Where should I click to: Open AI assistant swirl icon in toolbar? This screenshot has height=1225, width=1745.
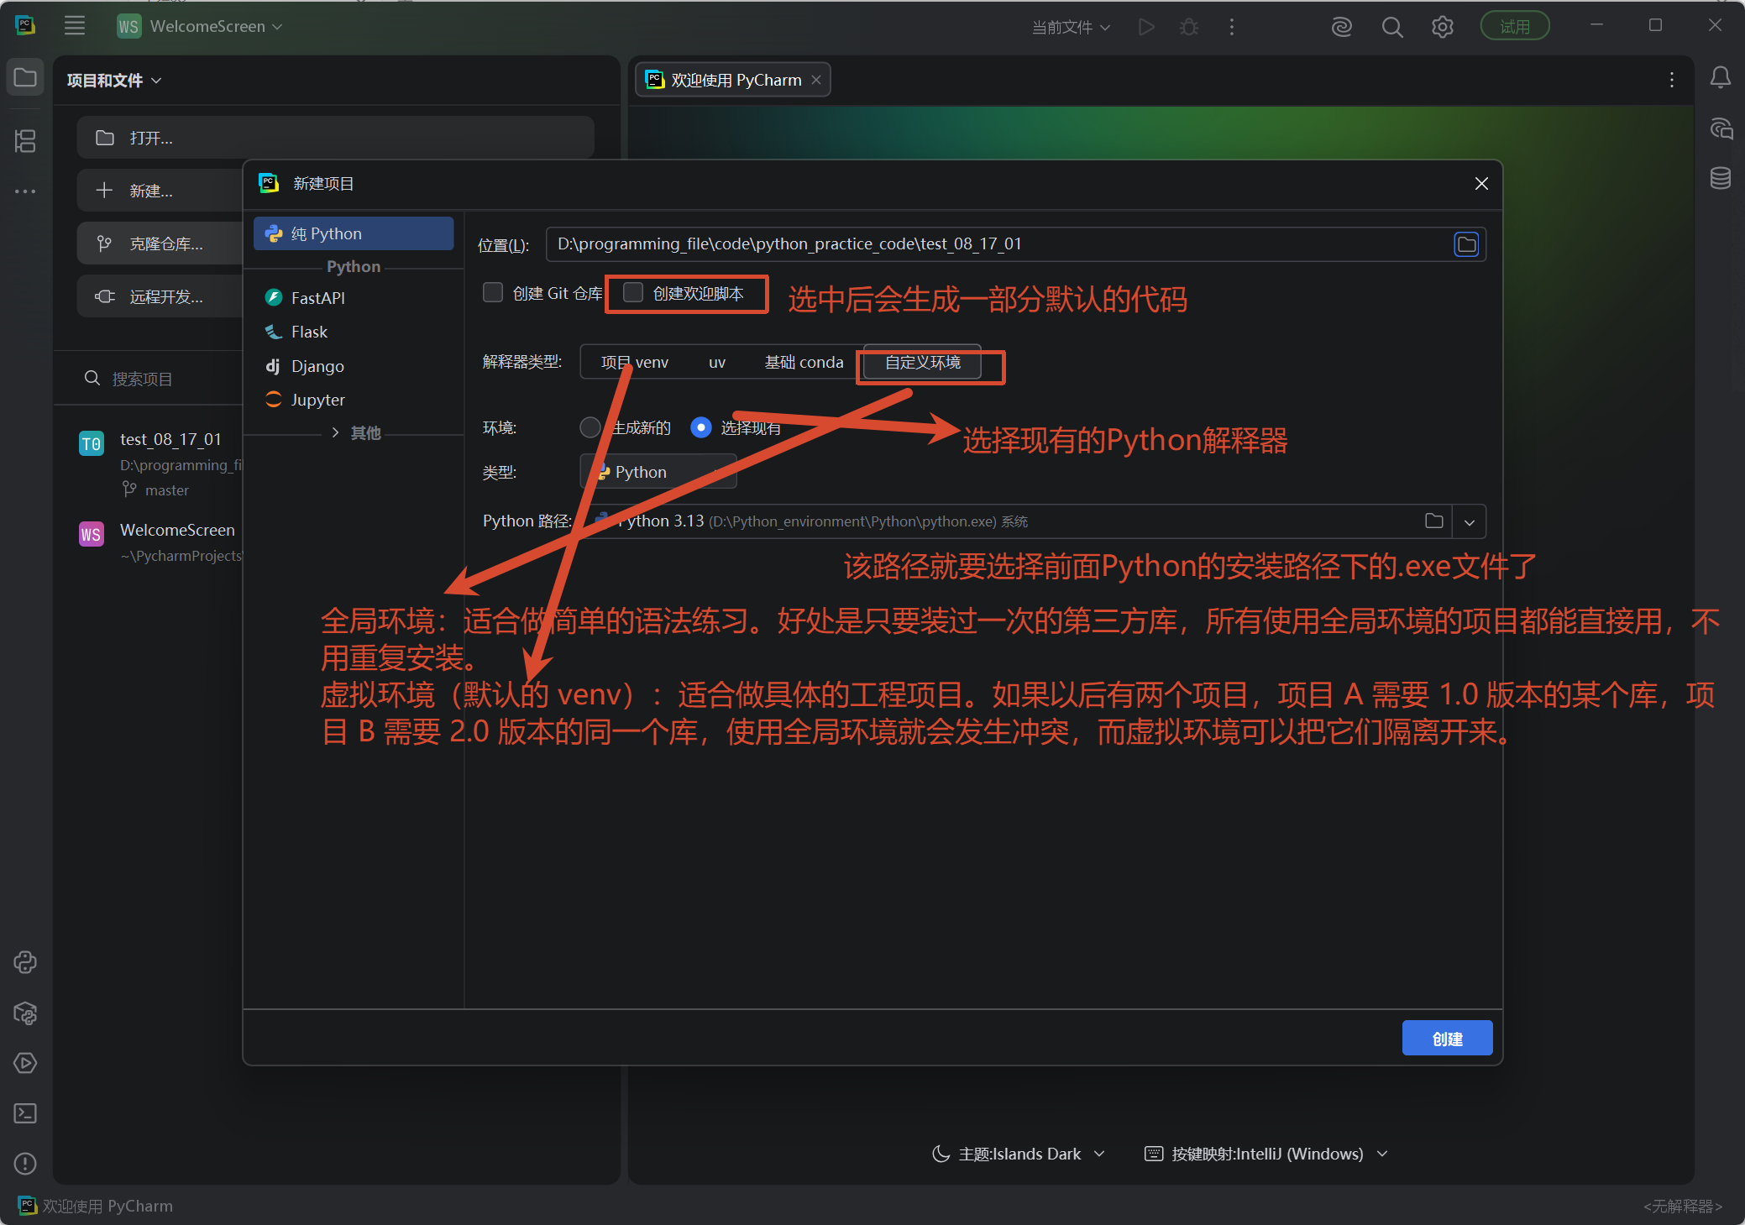click(x=1342, y=27)
